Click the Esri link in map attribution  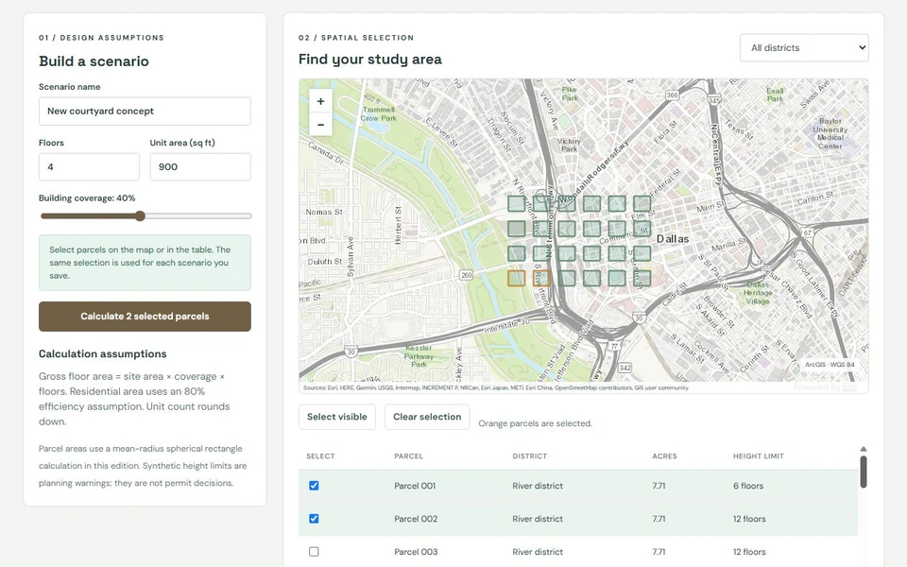(x=849, y=387)
